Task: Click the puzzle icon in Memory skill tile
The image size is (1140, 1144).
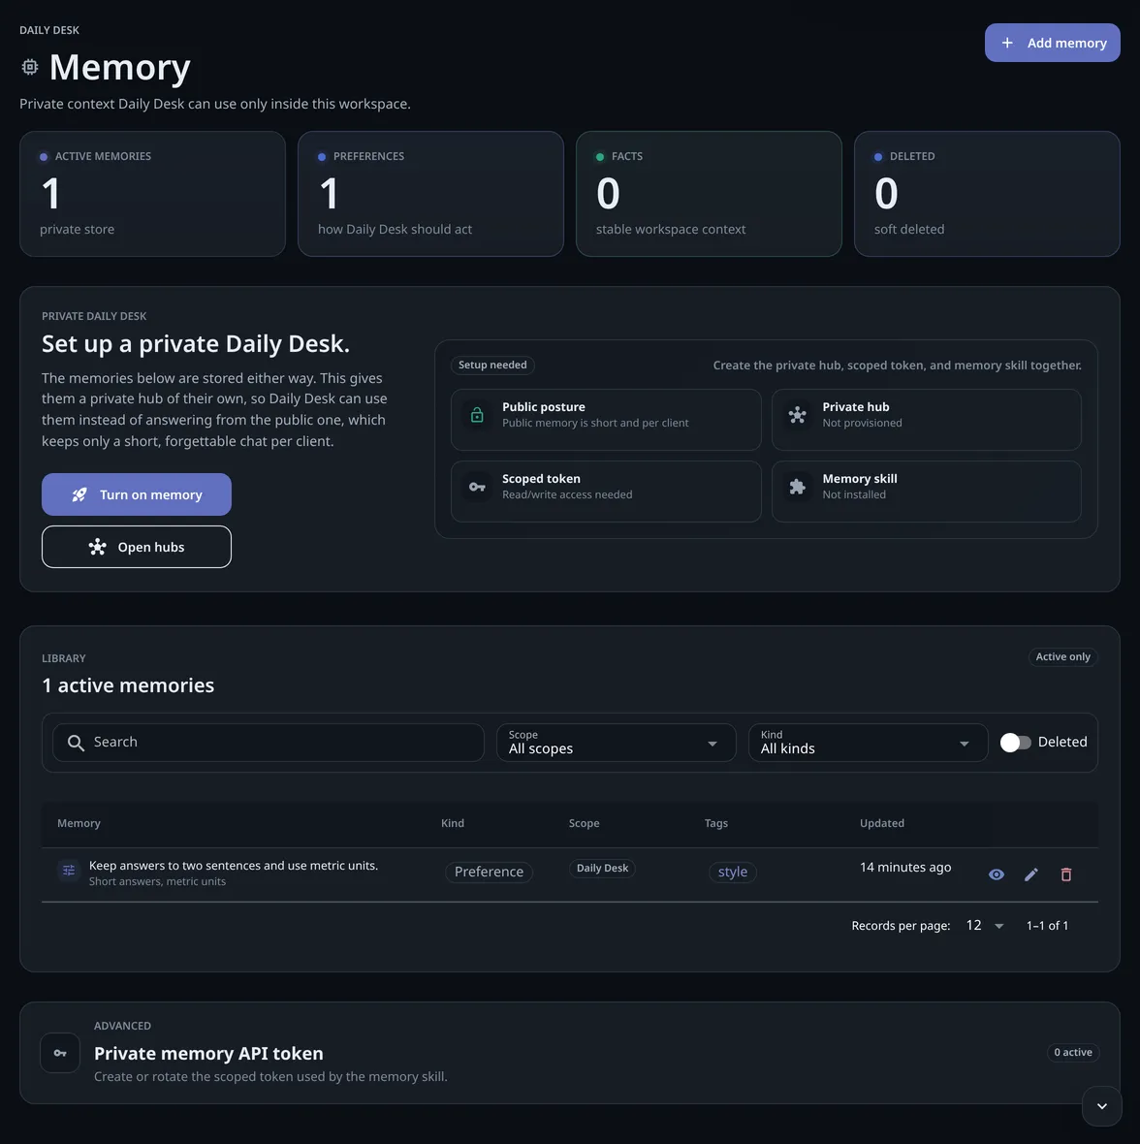Action: [797, 487]
